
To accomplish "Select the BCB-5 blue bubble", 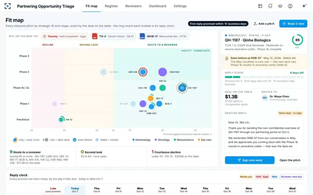I will click(x=159, y=104).
